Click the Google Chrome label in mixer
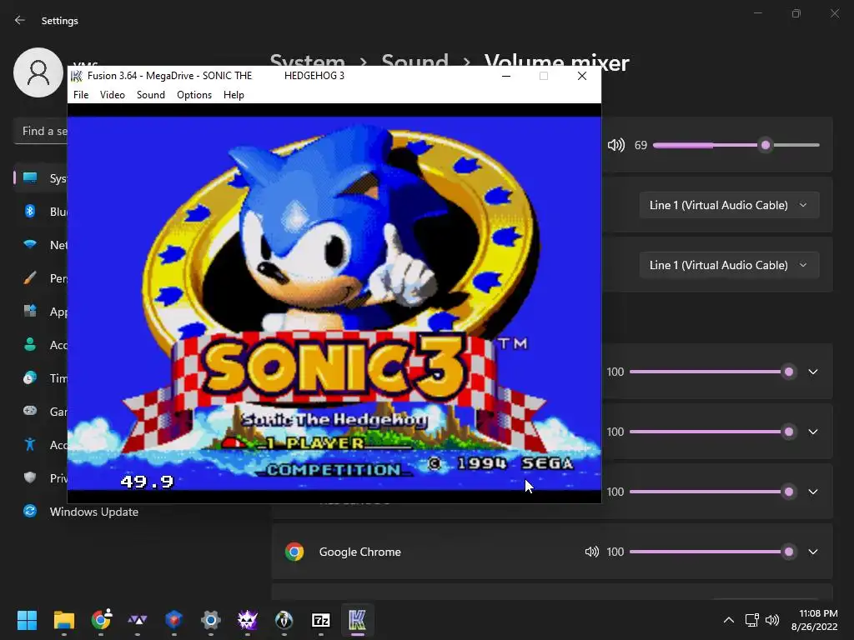Viewport: 854px width, 640px height. click(360, 552)
